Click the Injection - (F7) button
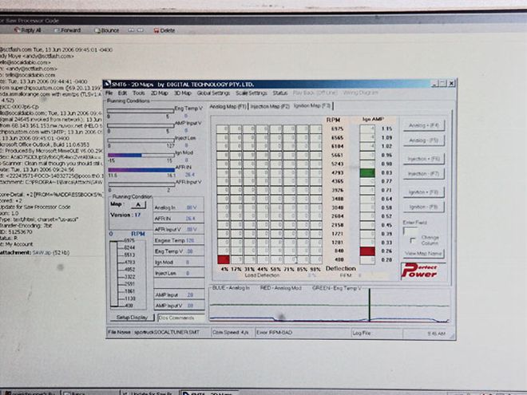The image size is (527, 395). tap(423, 174)
